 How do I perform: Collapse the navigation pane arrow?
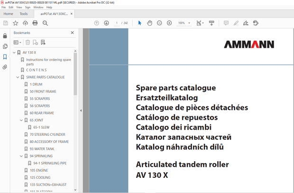tap(81, 111)
